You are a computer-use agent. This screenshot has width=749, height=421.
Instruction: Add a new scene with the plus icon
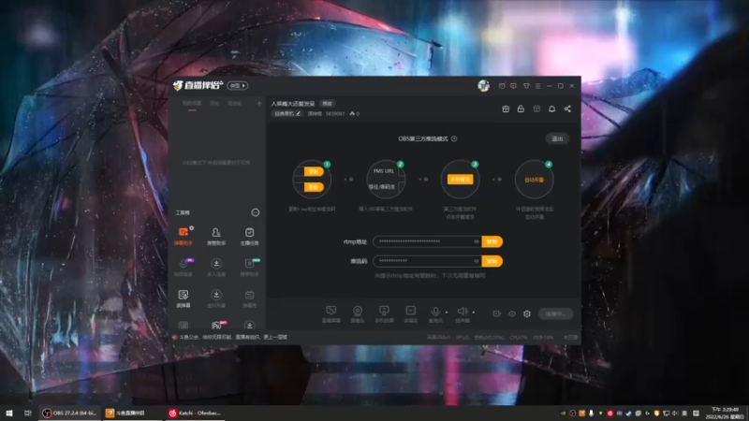259,103
